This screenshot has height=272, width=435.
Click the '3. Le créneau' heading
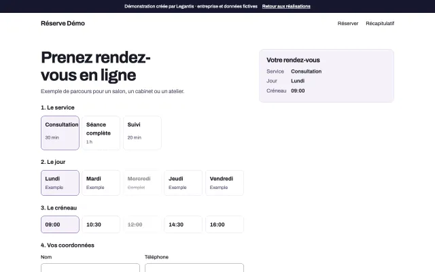pyautogui.click(x=59, y=208)
